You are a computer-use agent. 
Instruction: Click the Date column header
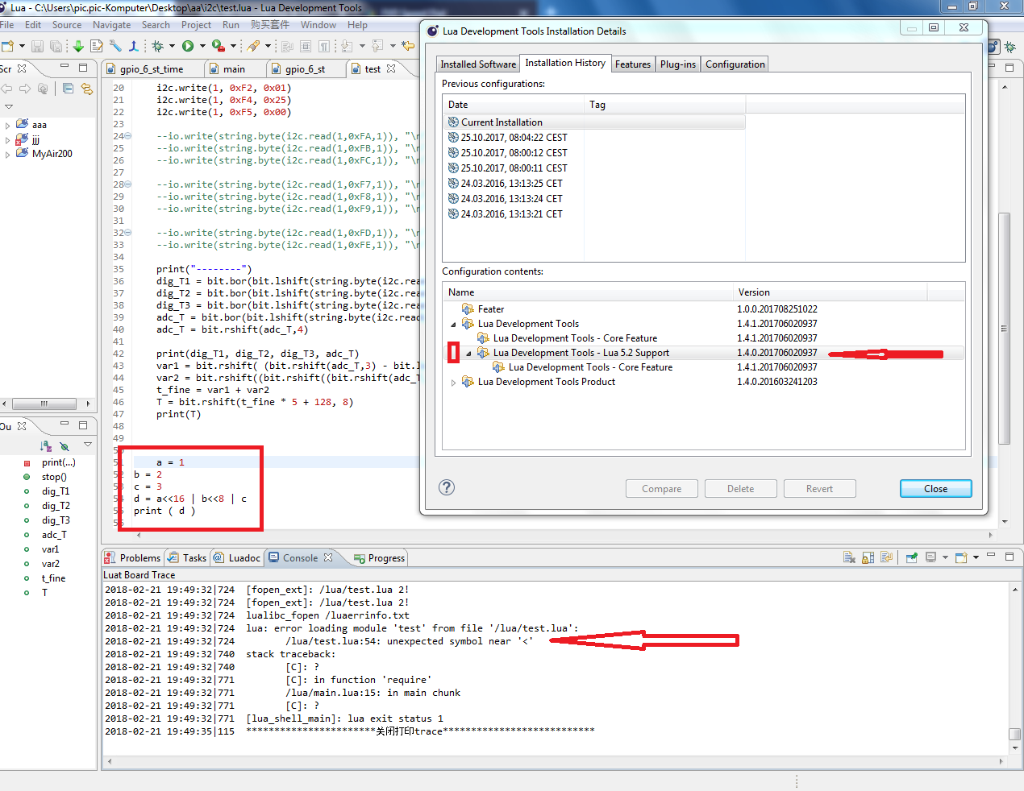[x=514, y=105]
